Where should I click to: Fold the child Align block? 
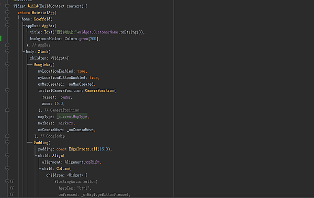coord(7,156)
